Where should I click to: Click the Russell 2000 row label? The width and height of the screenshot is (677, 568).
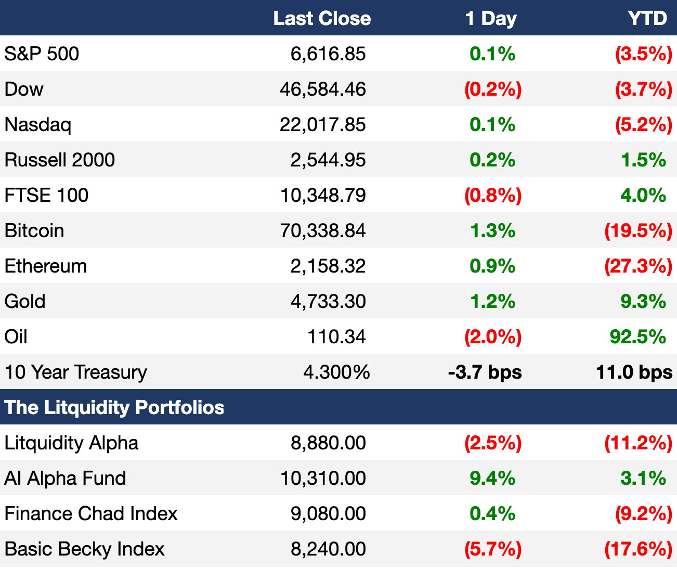point(59,160)
